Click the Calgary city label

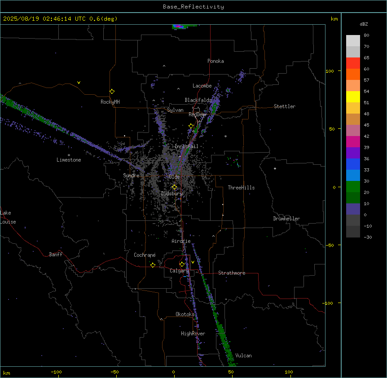click(179, 271)
